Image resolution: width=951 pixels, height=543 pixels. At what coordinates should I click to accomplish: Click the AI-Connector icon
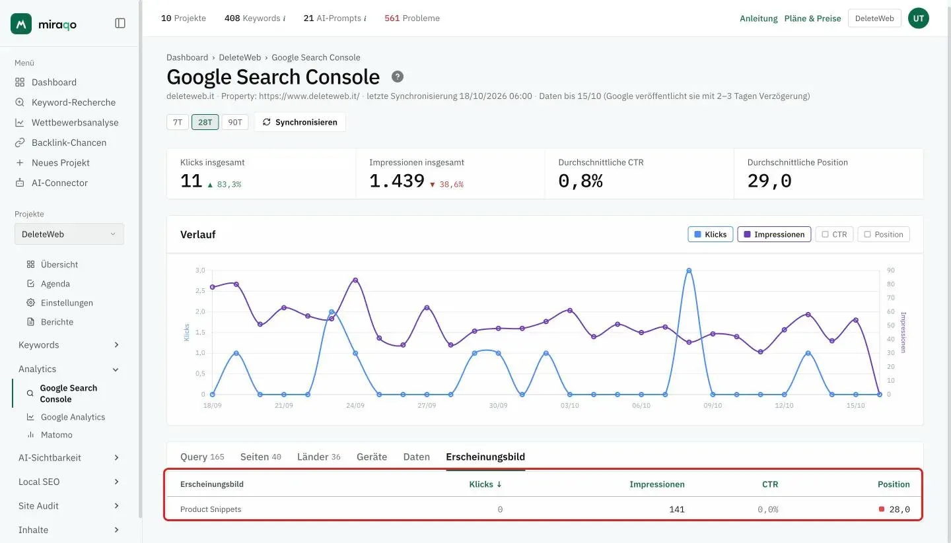coord(19,183)
